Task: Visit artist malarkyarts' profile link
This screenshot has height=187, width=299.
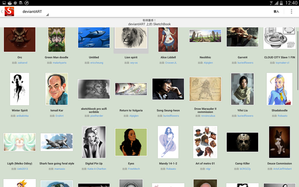Action: [x=59, y=63]
